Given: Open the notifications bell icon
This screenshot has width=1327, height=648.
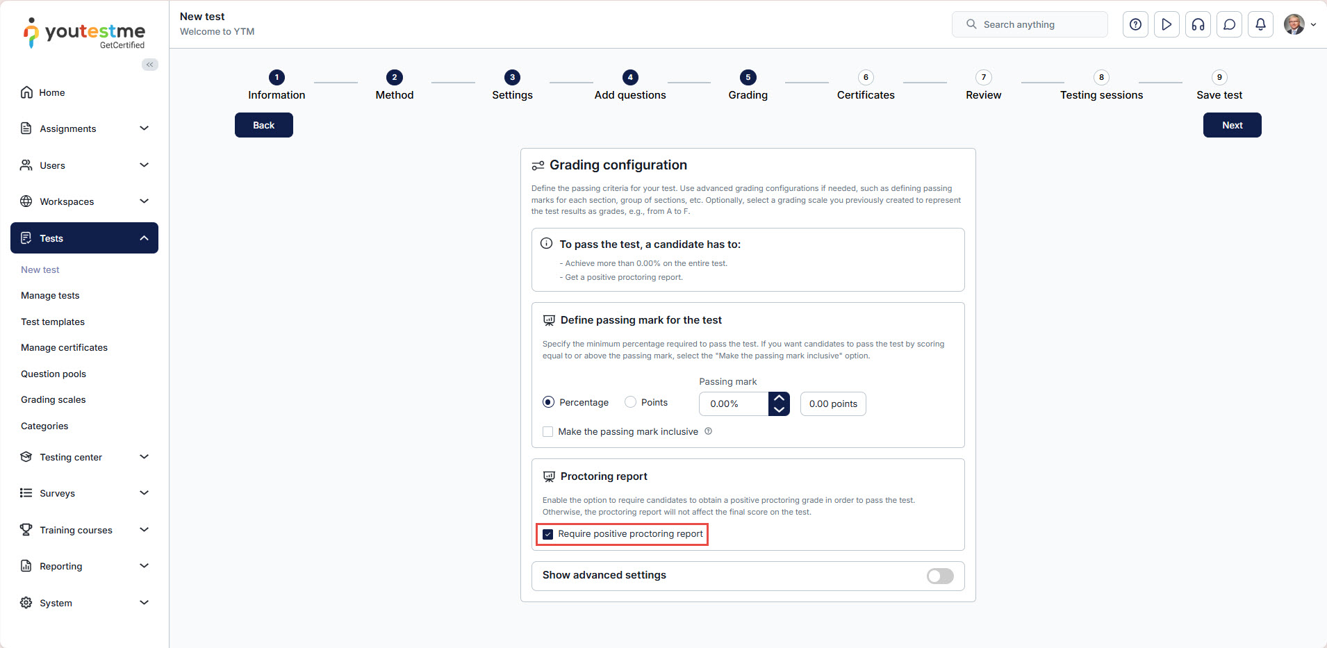Looking at the screenshot, I should 1260,24.
